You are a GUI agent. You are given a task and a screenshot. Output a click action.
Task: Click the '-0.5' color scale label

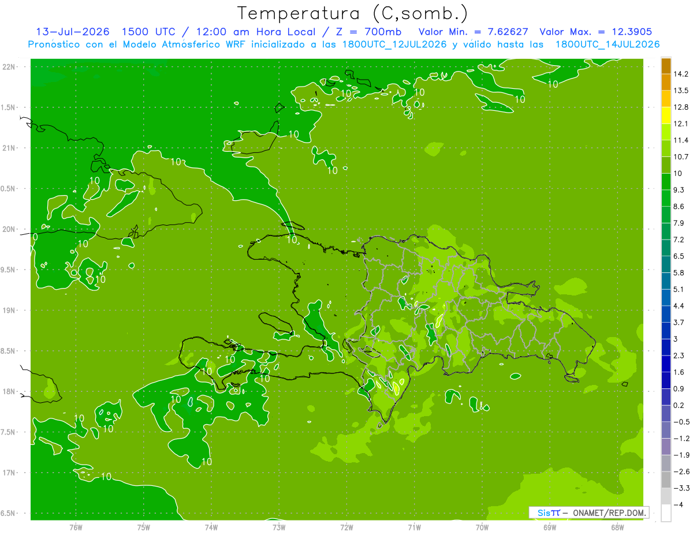[x=681, y=422]
